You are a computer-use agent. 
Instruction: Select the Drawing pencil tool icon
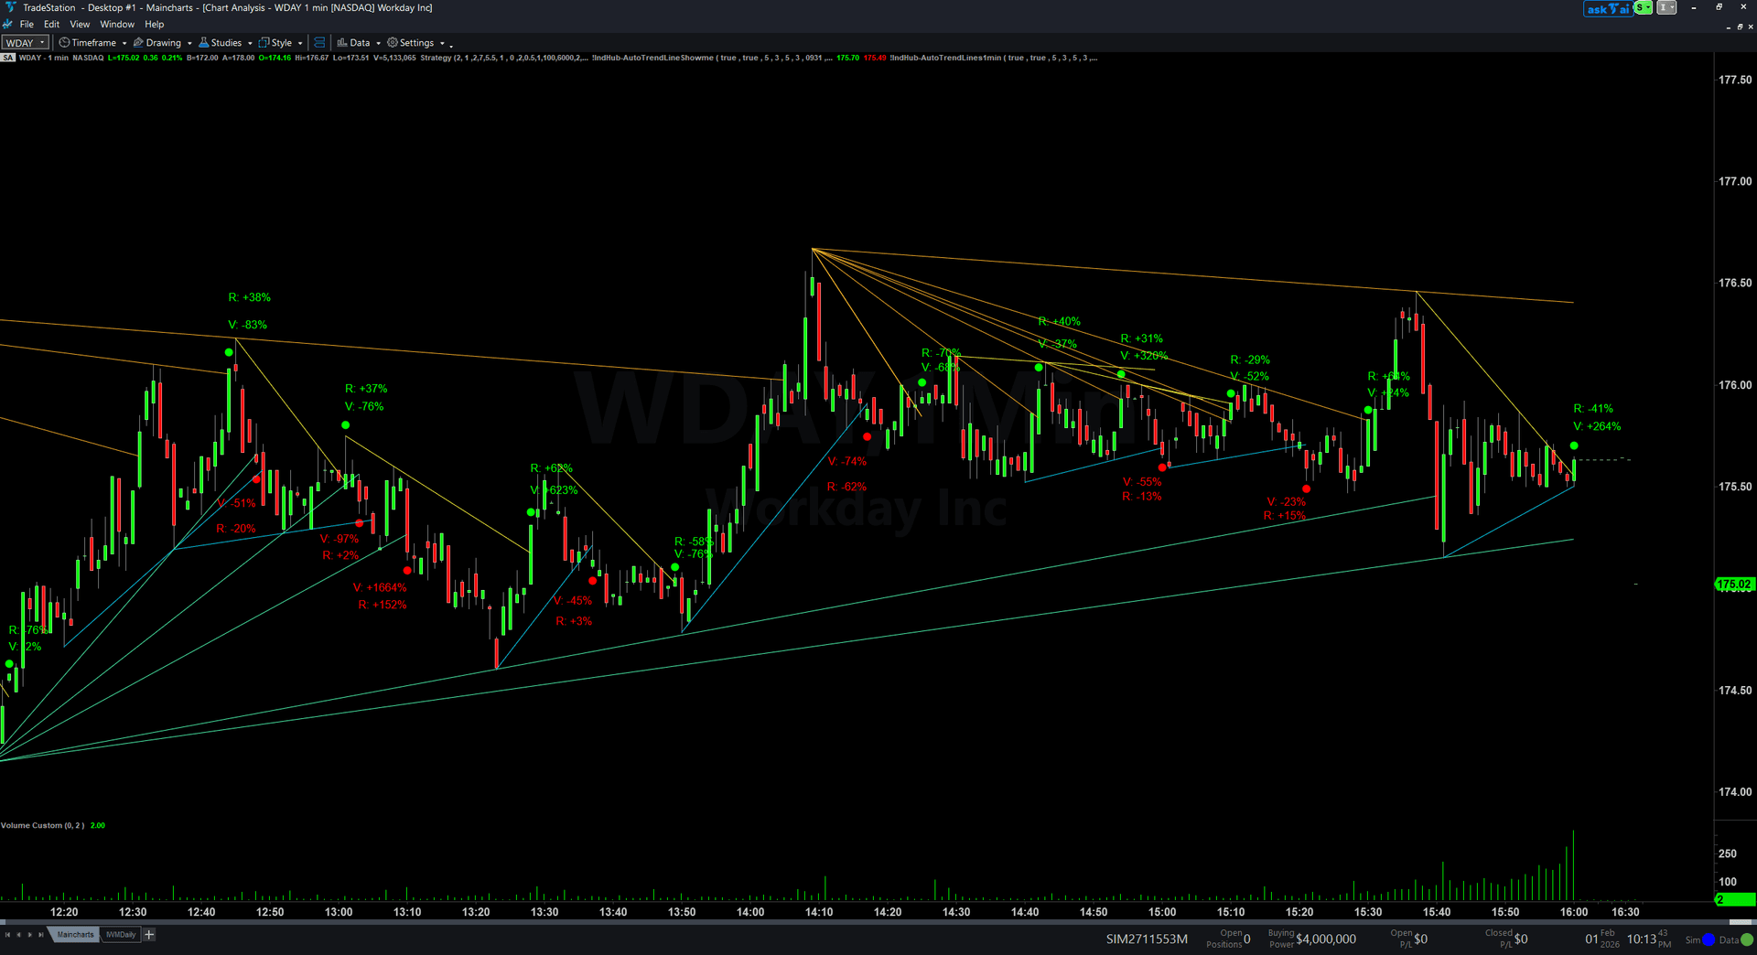(138, 43)
